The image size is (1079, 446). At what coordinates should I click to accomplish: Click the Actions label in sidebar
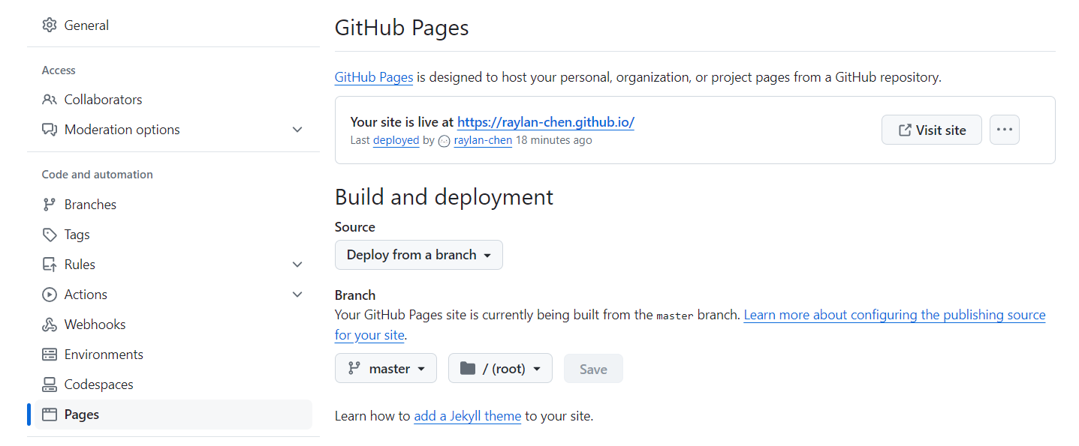point(86,295)
